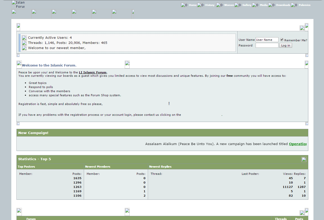Click the Newest Members column header
This screenshot has width=324, height=220.
pos(98,167)
